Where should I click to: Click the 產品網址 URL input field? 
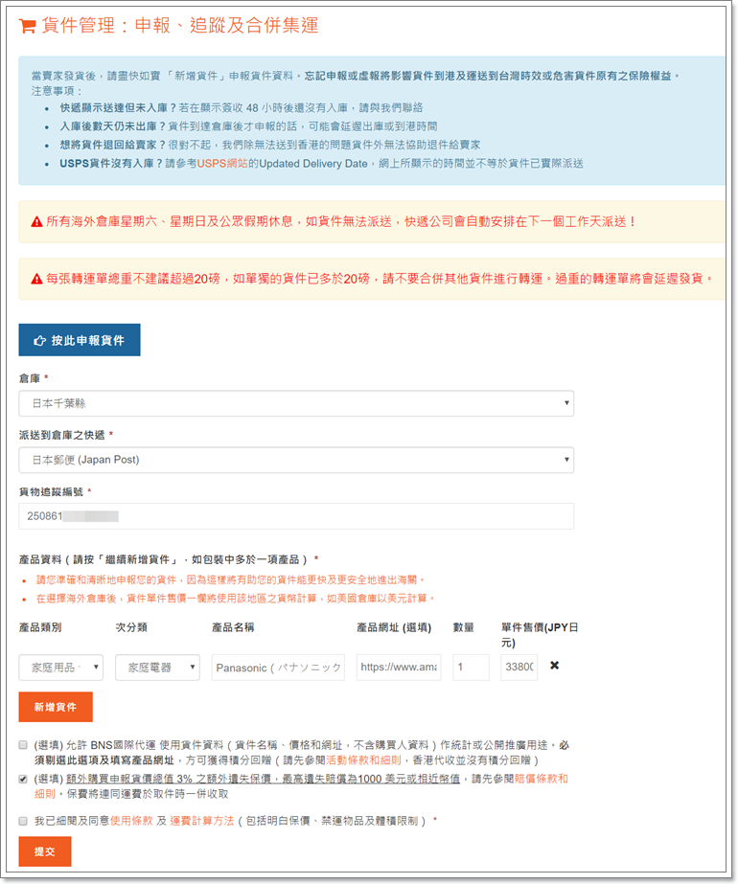point(399,668)
